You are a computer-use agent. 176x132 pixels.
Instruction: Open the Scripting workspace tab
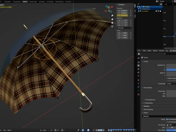42,2
